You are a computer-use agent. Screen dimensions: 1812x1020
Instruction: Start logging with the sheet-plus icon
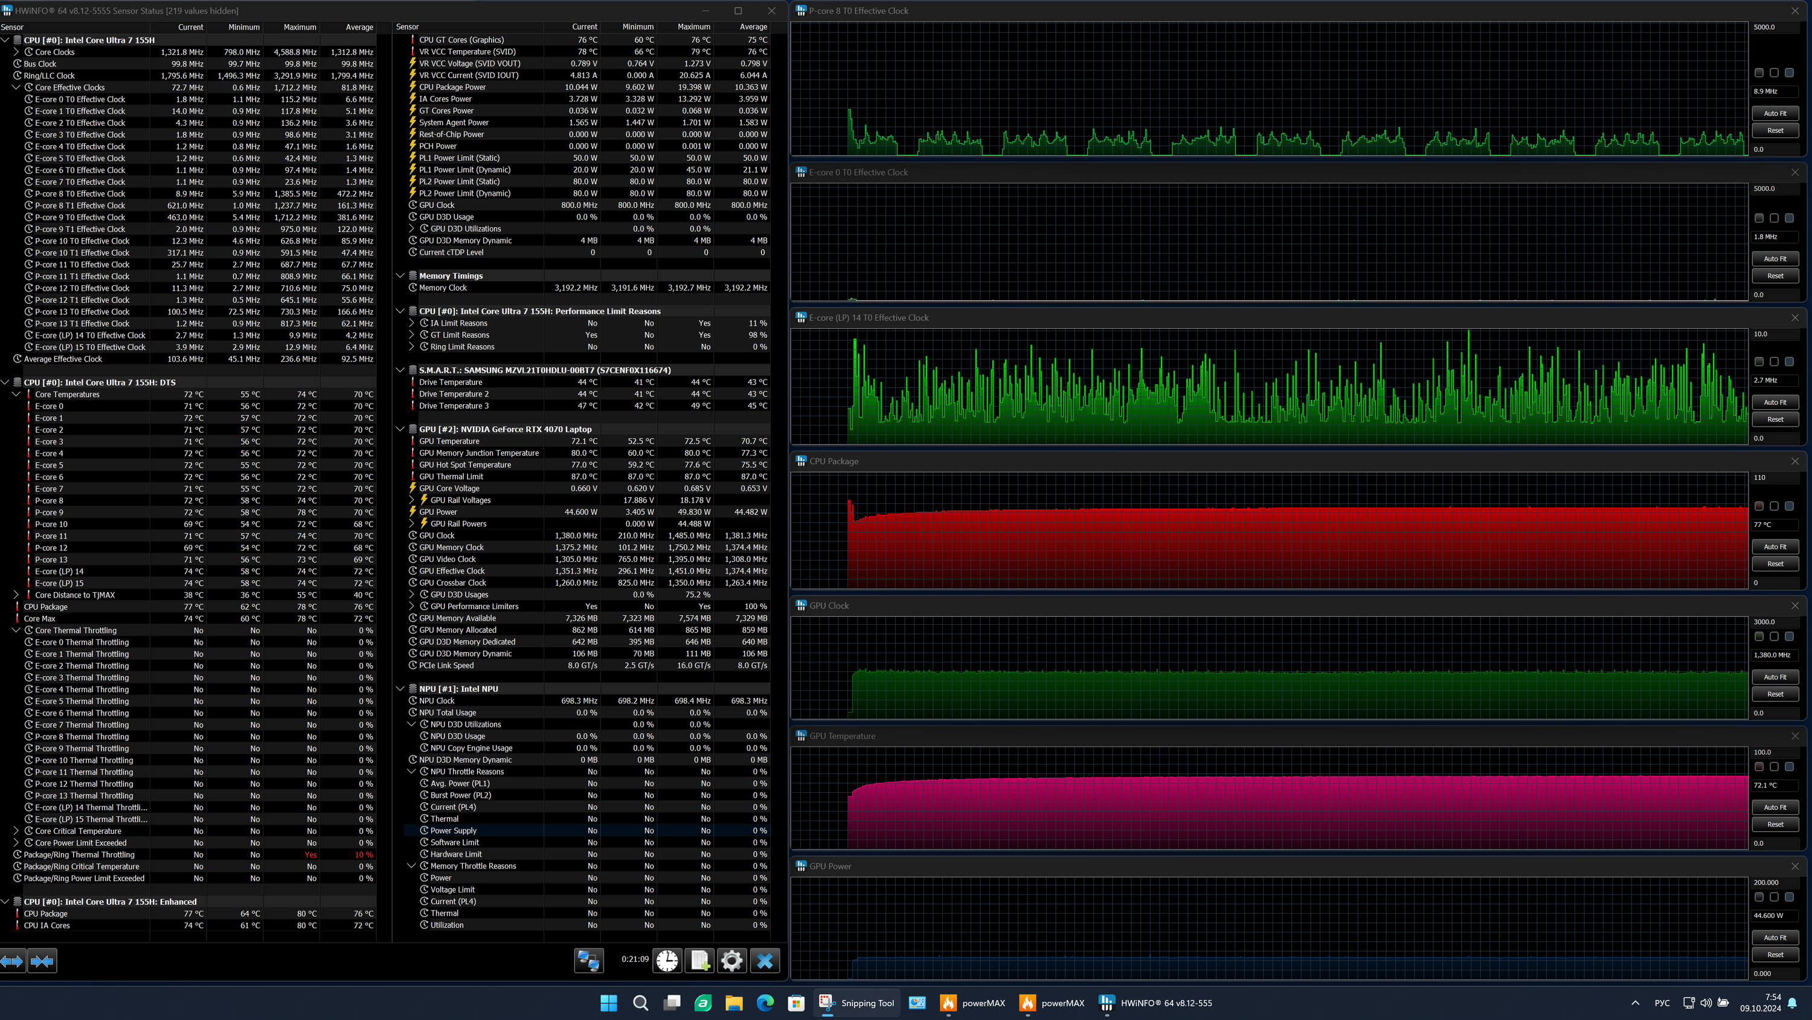pyautogui.click(x=700, y=960)
